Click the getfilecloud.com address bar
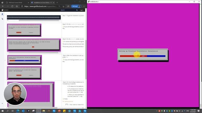202x113 pixels. coord(40,6)
